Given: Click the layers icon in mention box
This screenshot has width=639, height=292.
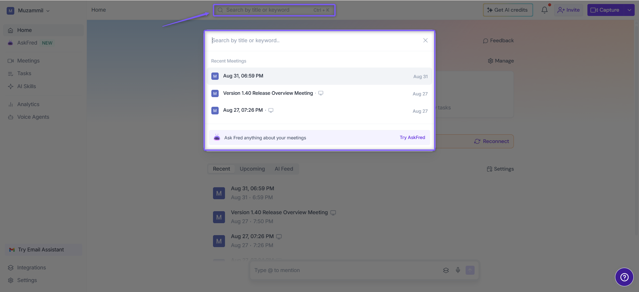Looking at the screenshot, I should [446, 270].
